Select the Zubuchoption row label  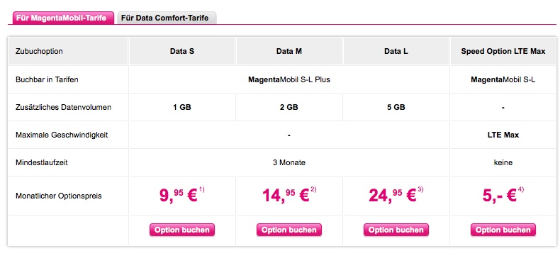coord(39,51)
